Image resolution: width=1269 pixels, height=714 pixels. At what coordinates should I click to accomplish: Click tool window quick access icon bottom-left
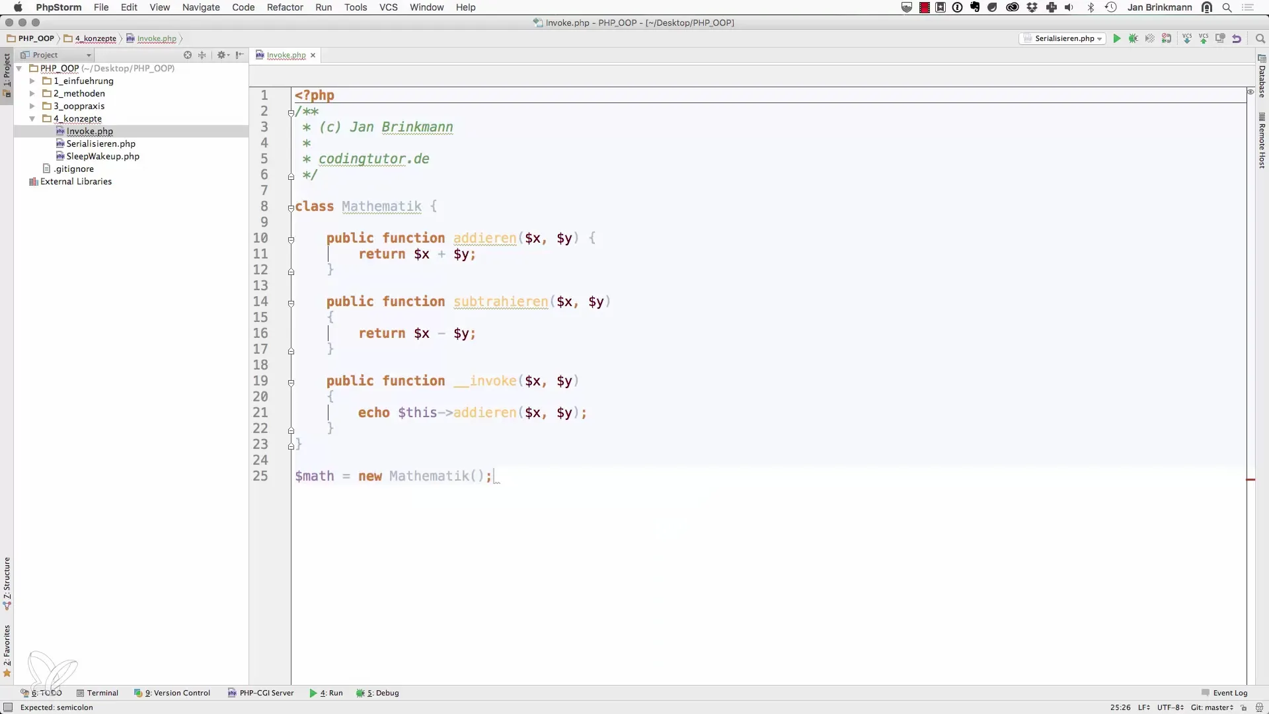8,707
